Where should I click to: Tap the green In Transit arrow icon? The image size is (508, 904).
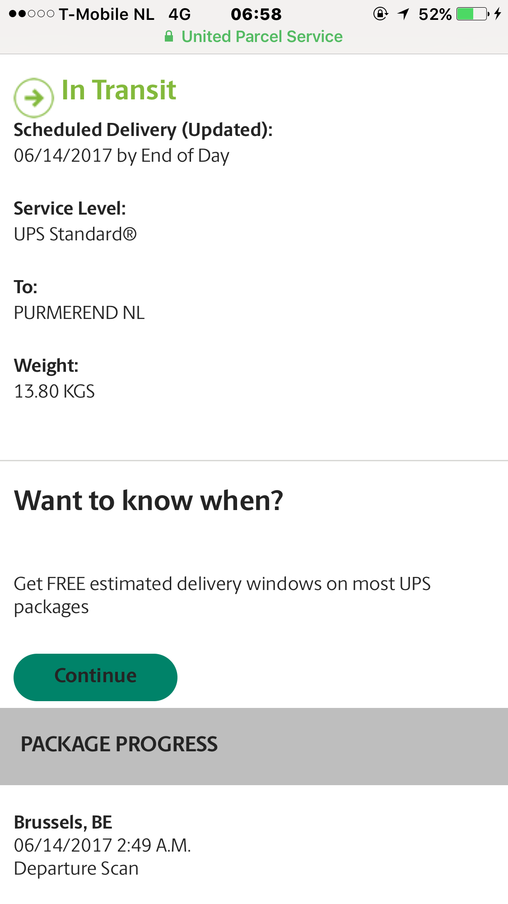point(33,98)
